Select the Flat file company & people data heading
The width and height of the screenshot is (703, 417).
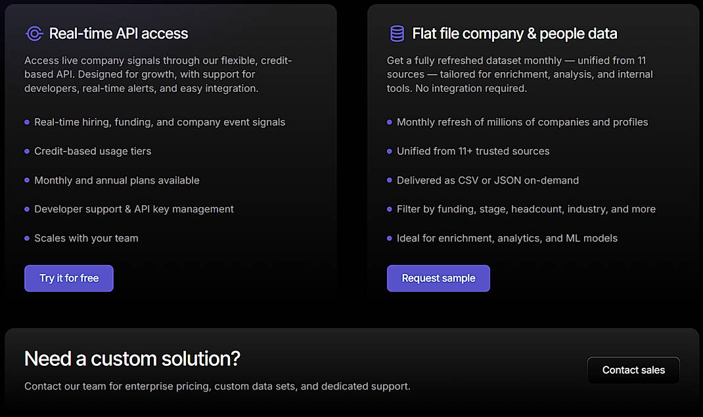click(x=514, y=33)
